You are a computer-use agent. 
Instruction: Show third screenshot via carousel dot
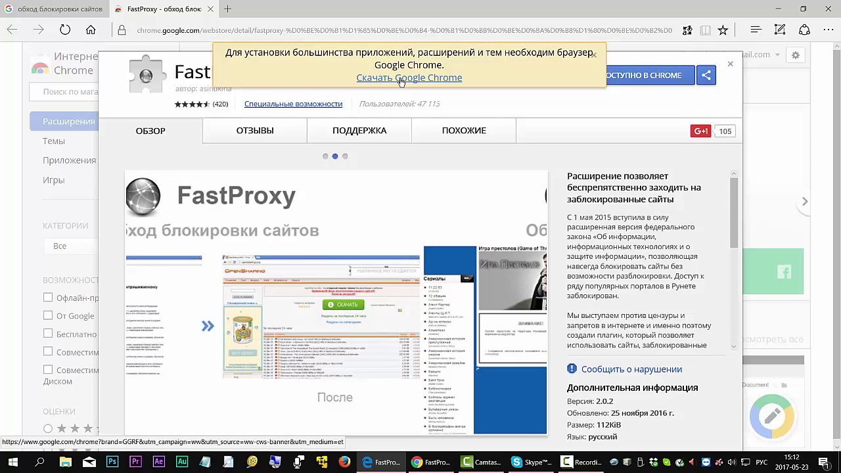coord(345,156)
